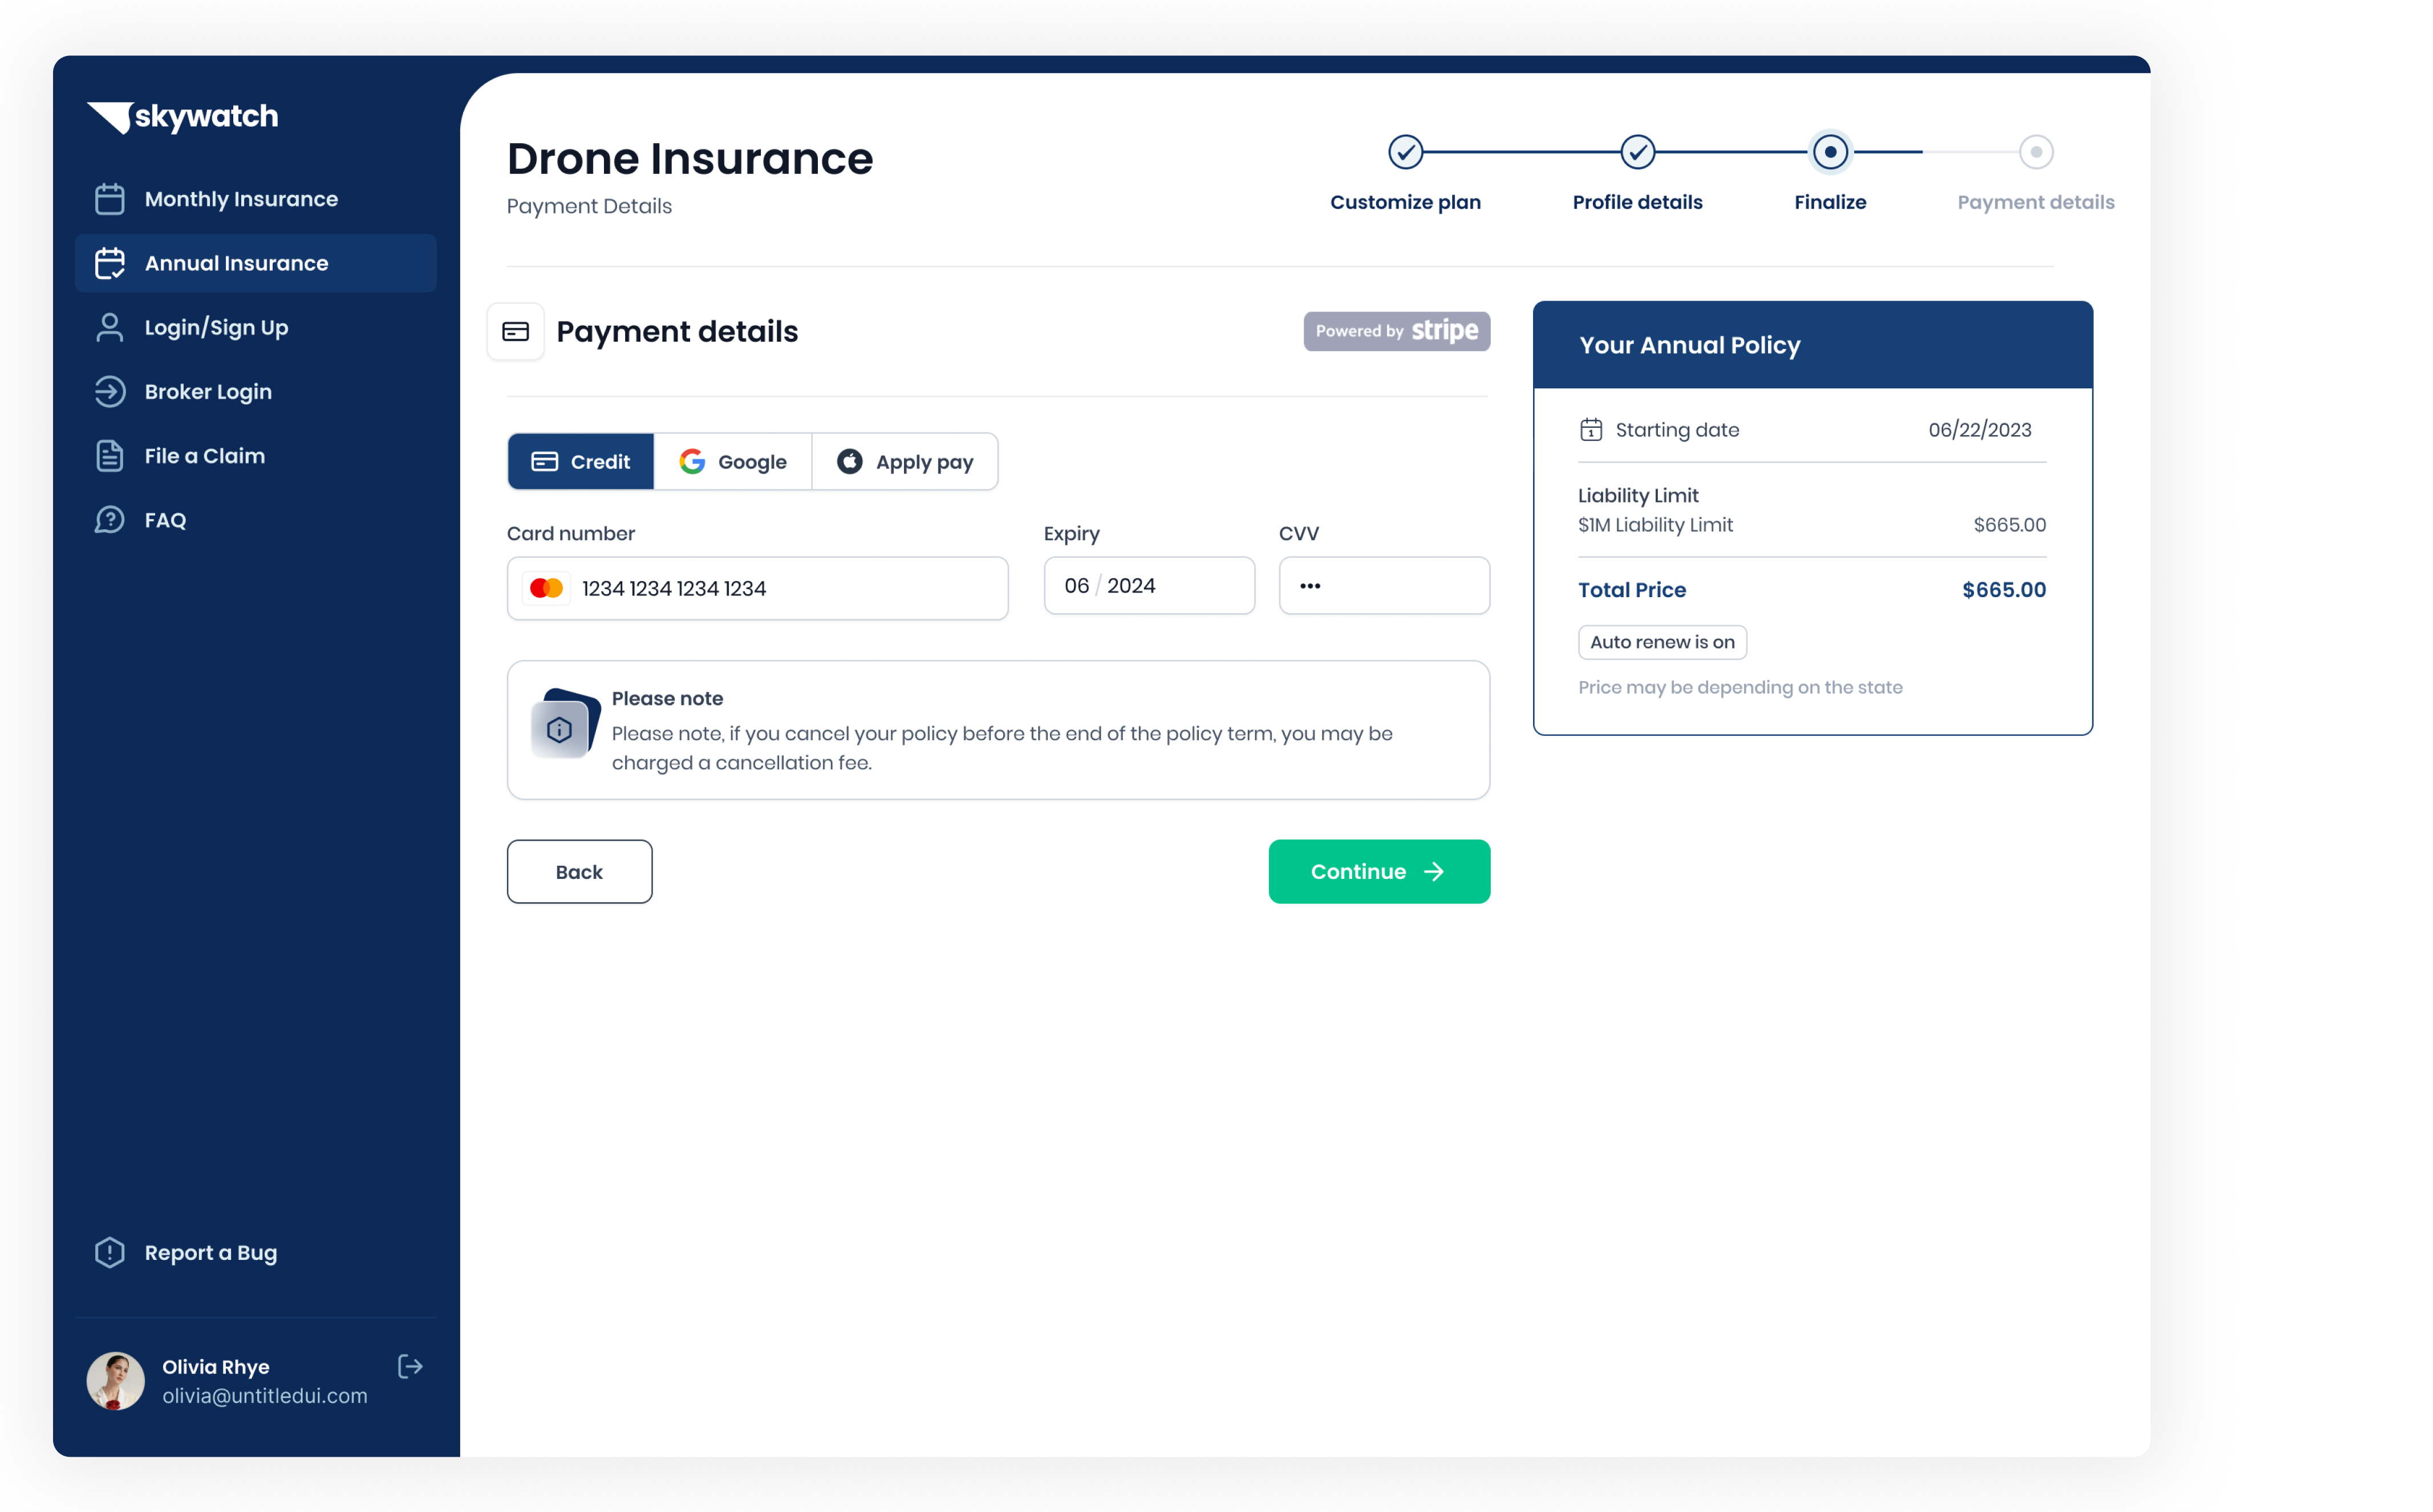Image resolution: width=2433 pixels, height=1512 pixels.
Task: Click the Drone Insurance page title
Action: tap(690, 158)
